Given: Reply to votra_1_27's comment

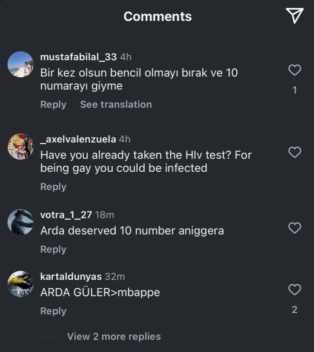Looking at the screenshot, I should click(53, 249).
